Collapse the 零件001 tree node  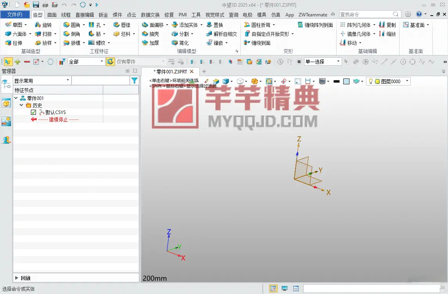pos(16,98)
